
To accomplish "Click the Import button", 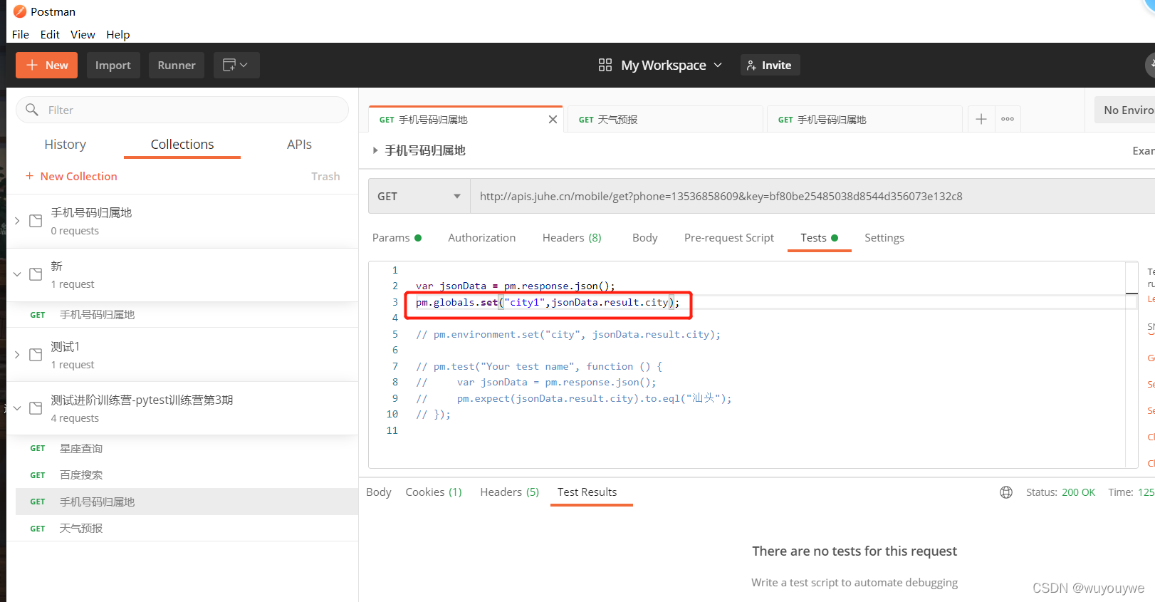I will coord(113,65).
